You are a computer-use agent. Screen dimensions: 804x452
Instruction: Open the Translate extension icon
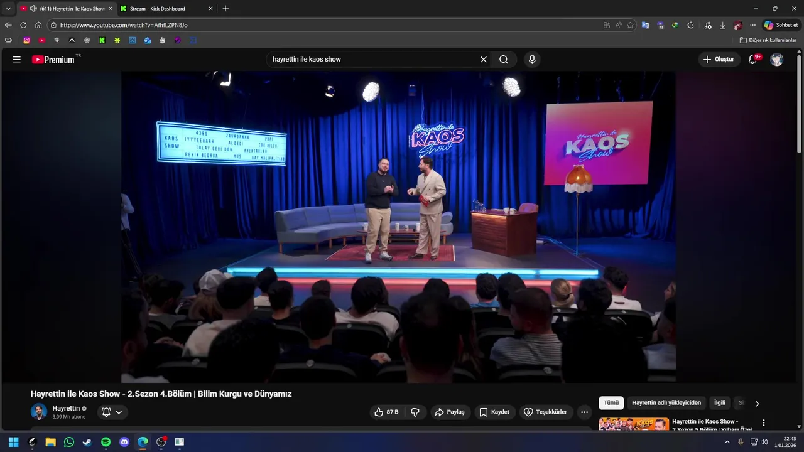(645, 25)
